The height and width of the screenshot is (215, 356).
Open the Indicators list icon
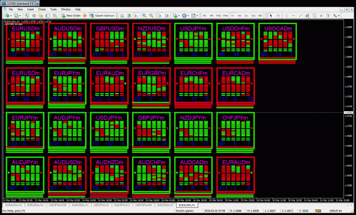point(175,15)
